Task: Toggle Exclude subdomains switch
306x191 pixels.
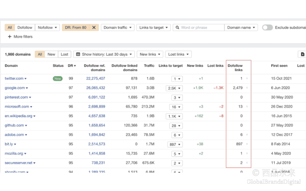Action: tap(267, 28)
